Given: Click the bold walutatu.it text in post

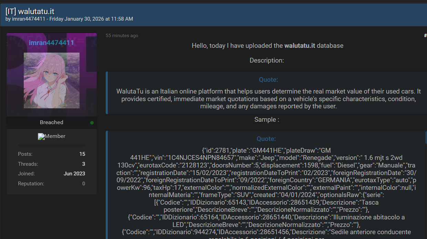Looking at the screenshot, I should coord(300,45).
